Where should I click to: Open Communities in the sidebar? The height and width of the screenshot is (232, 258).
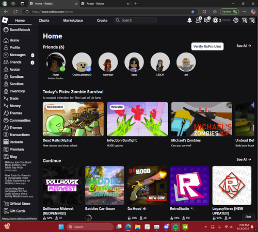17,120
